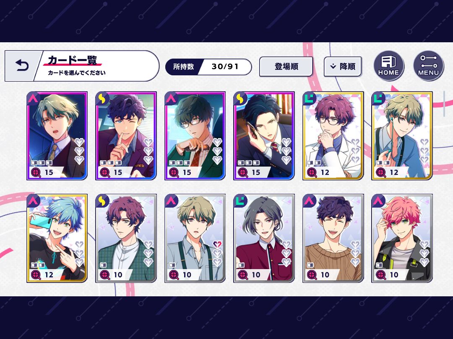
Task: Toggle the 降順 sort order button
Action: click(343, 67)
